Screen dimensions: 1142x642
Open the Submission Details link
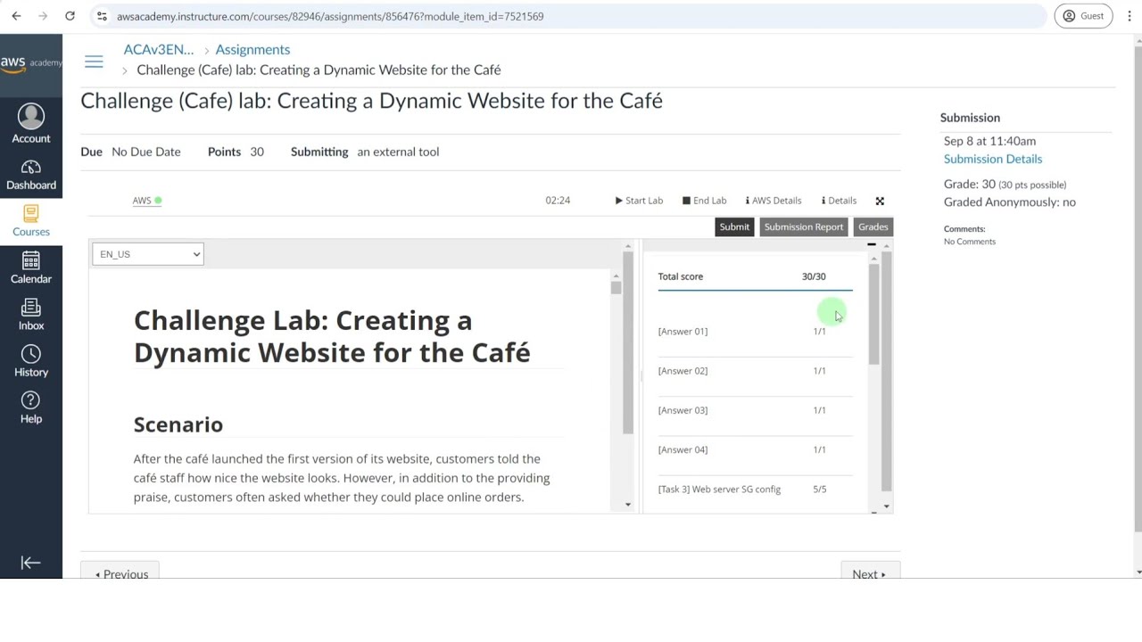(x=993, y=159)
